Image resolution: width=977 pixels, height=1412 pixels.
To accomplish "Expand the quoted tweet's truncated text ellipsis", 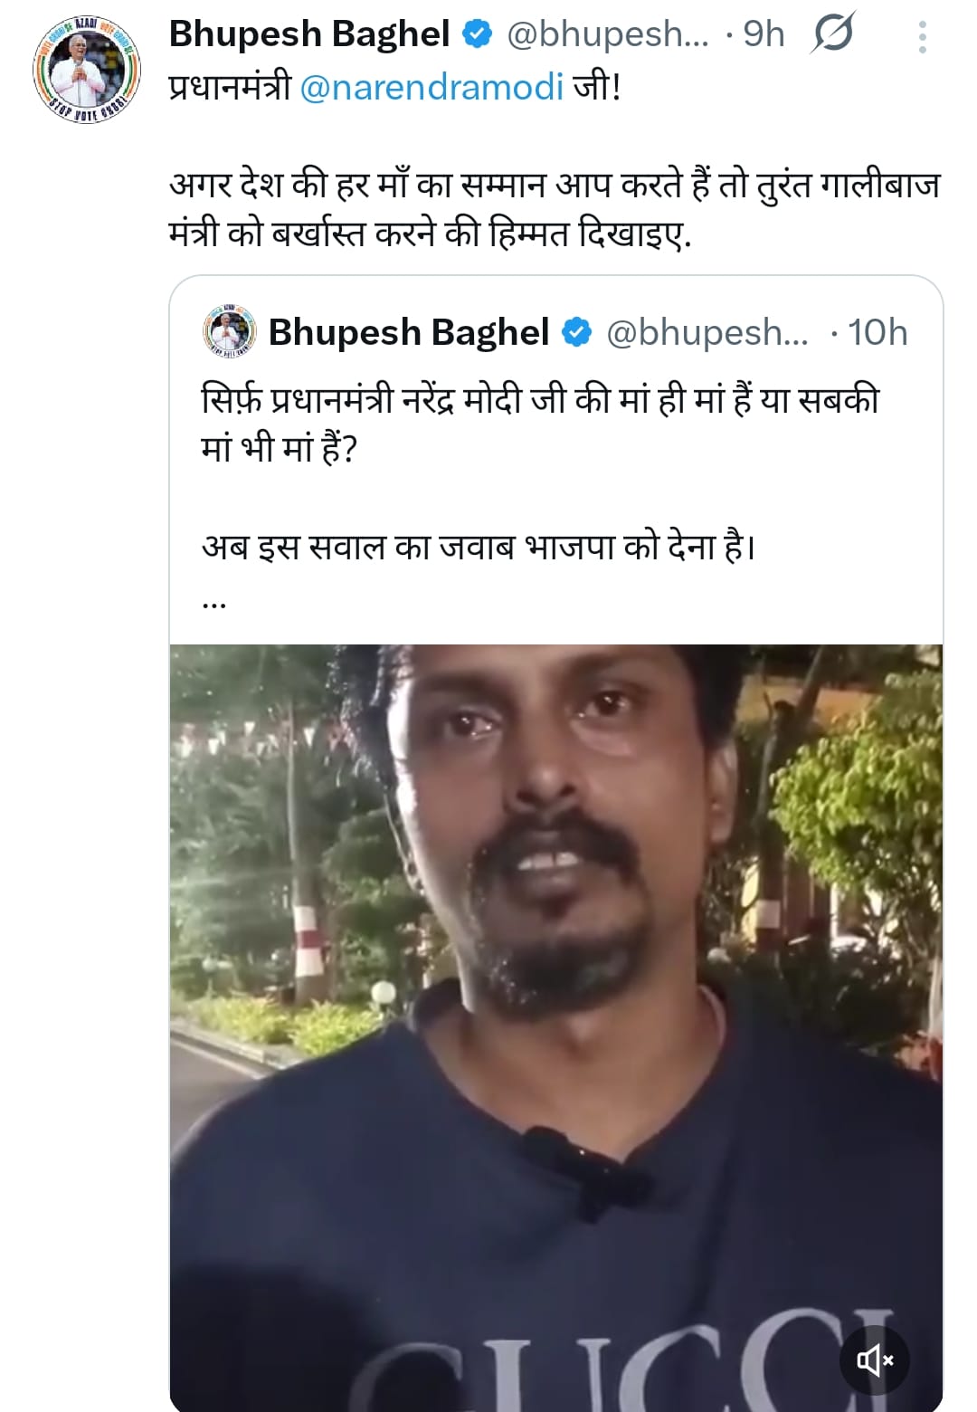I will click(x=214, y=601).
